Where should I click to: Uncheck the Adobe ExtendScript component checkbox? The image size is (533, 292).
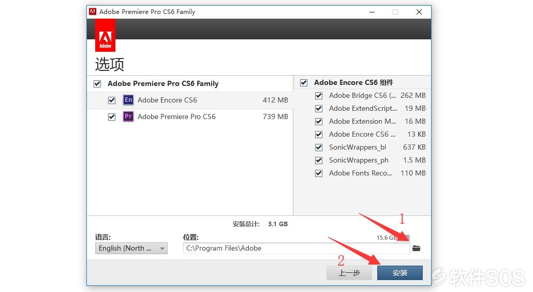319,108
